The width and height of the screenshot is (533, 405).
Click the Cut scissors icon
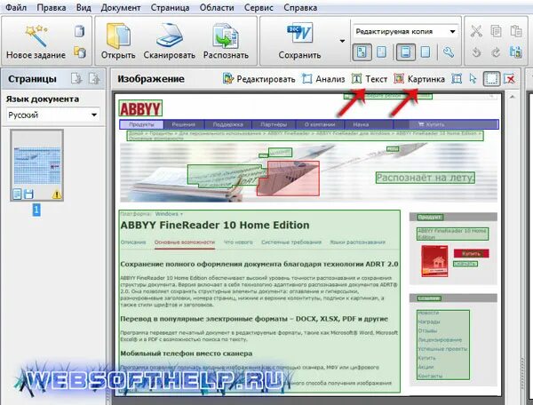(476, 31)
